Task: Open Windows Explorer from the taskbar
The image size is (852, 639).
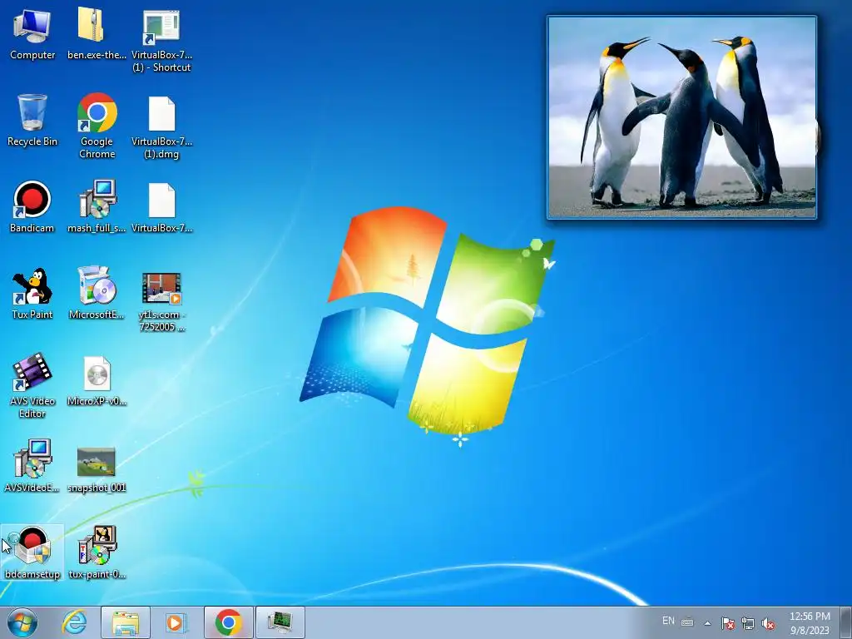Action: tap(126, 622)
